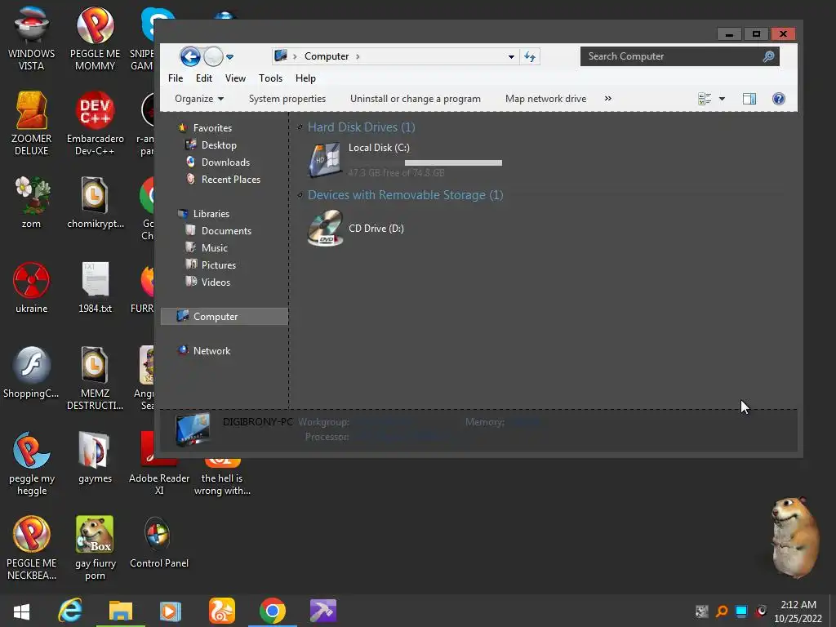Select WINDOWS VISTA desktop icon
This screenshot has width=836, height=627.
[32, 39]
